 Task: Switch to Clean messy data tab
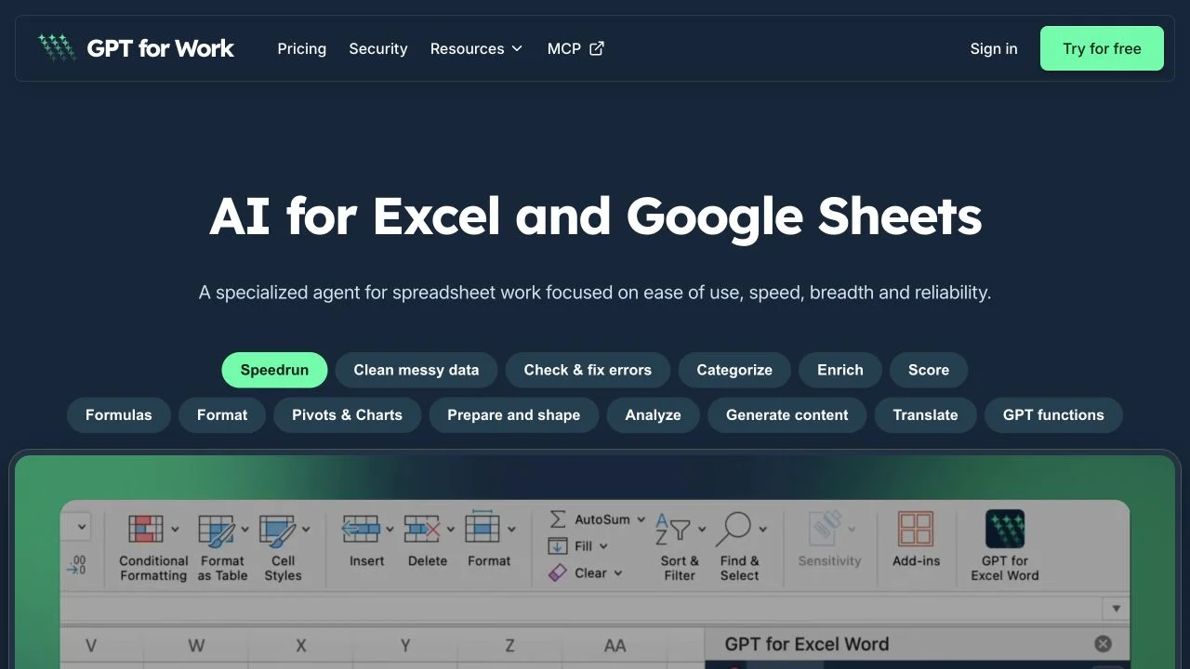coord(416,370)
